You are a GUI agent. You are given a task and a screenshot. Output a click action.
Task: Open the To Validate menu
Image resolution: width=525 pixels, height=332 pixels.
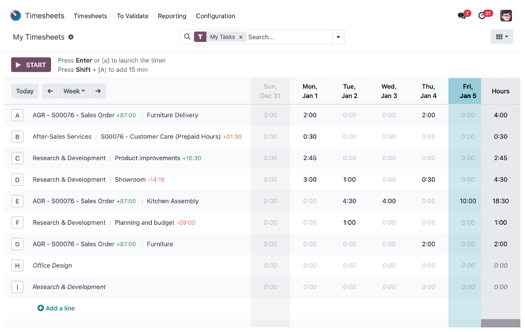pyautogui.click(x=132, y=16)
